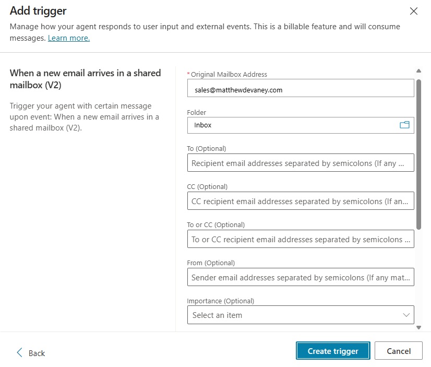Screen dimensions: 431x367
Task: Focus the From (Optional) sender field
Action: click(300, 277)
